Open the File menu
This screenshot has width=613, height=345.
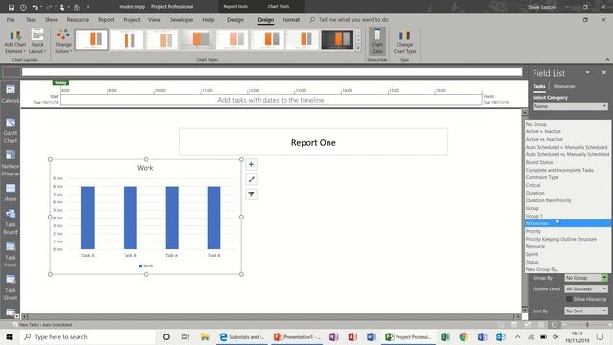[x=11, y=19]
